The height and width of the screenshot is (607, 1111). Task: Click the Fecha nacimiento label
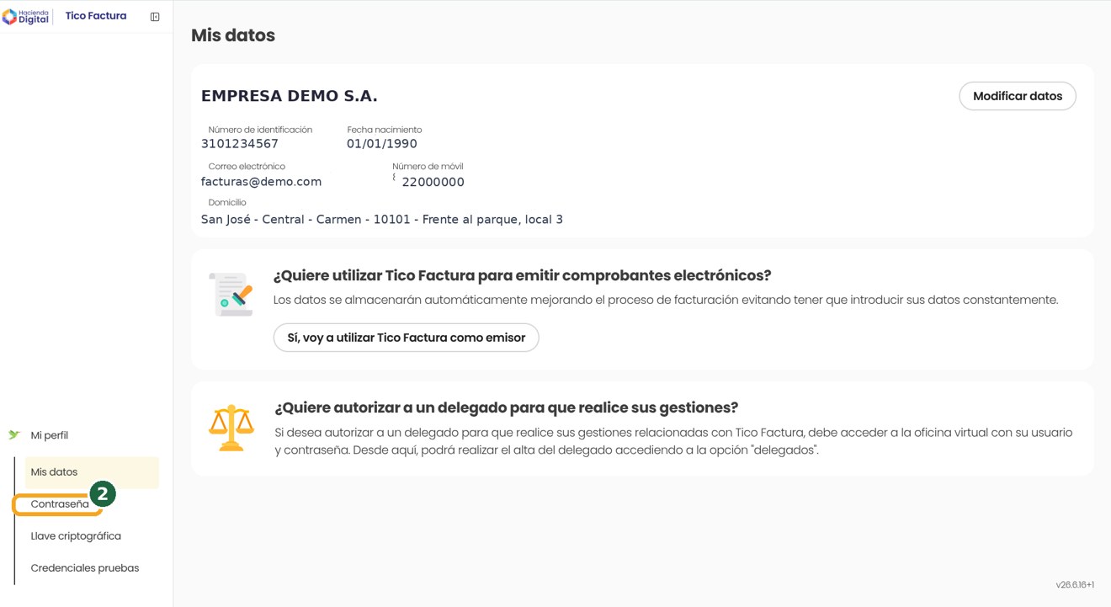point(385,130)
